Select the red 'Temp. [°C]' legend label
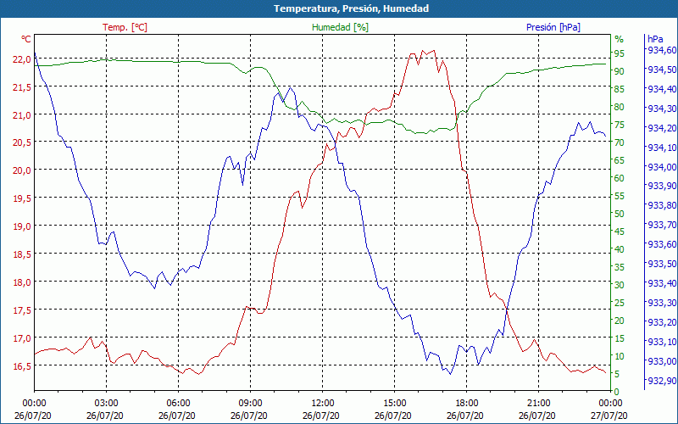This screenshot has height=424, width=678. click(125, 27)
